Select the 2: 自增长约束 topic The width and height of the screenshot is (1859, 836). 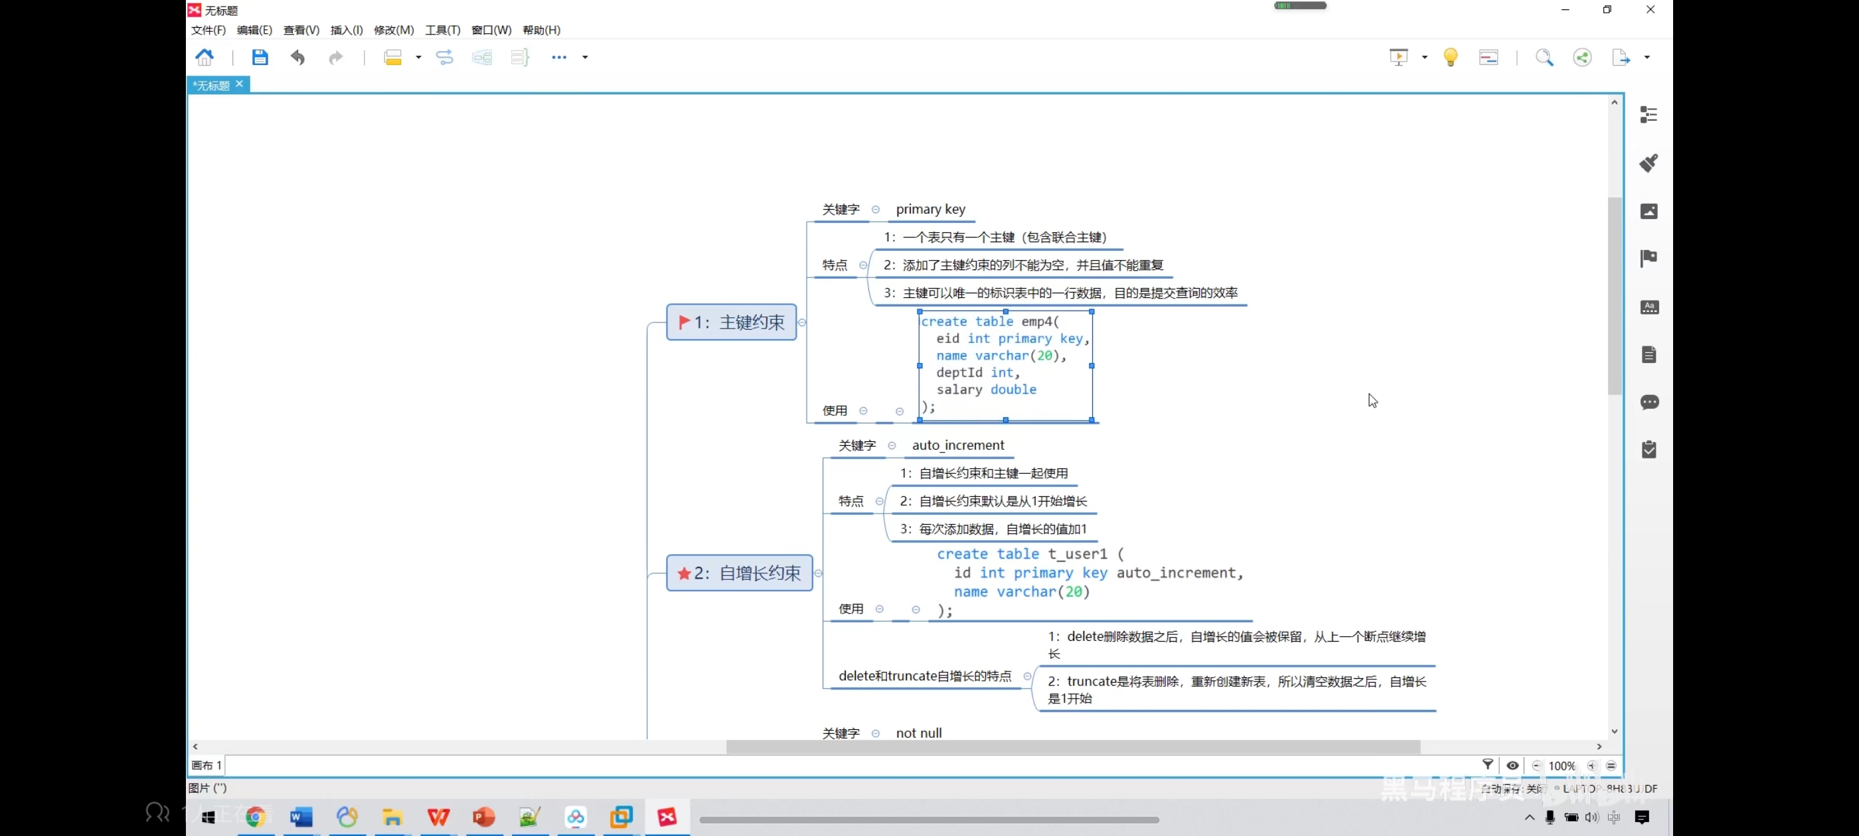tap(740, 573)
